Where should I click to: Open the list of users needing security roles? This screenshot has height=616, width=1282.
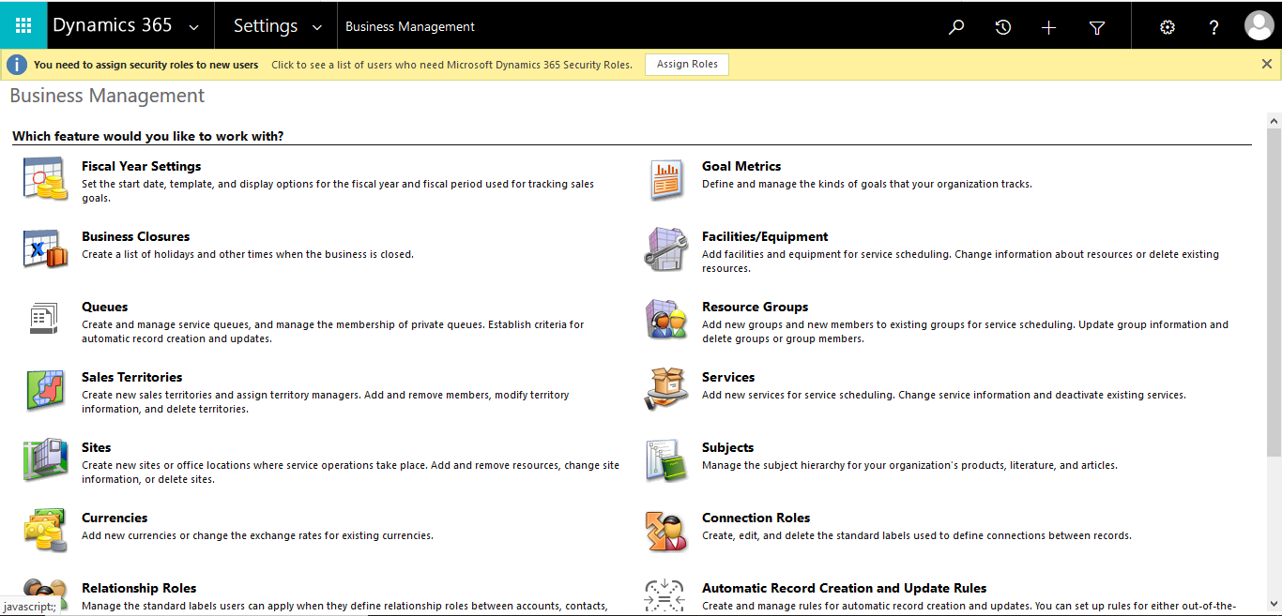click(x=451, y=65)
